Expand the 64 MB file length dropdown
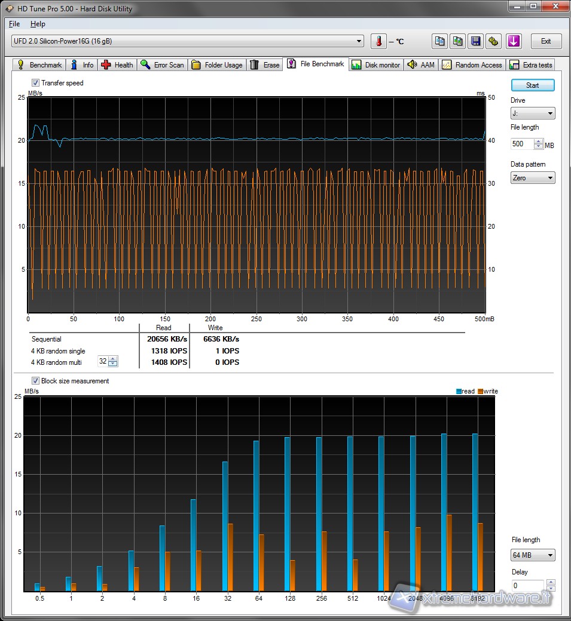 [532, 555]
